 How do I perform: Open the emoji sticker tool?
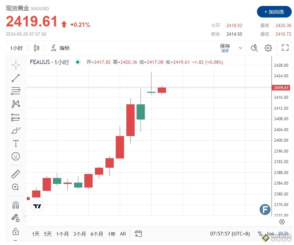[16, 156]
